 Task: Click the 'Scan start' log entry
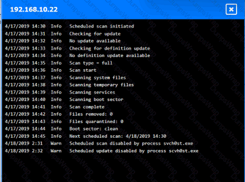(83, 70)
